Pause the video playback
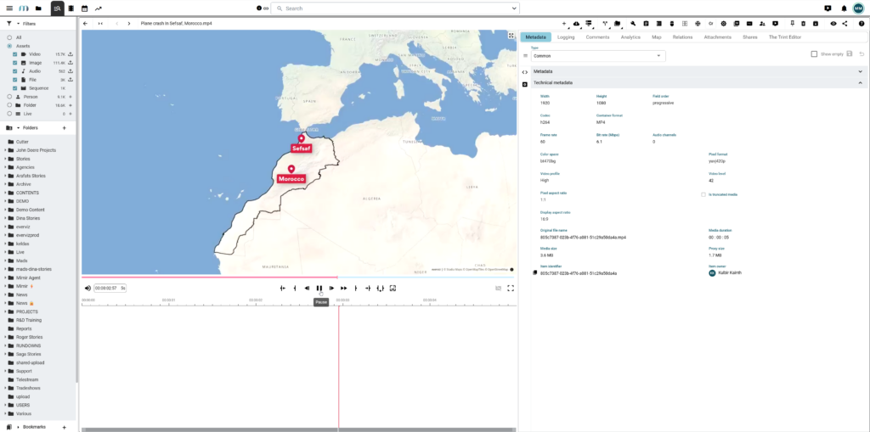 pyautogui.click(x=319, y=289)
